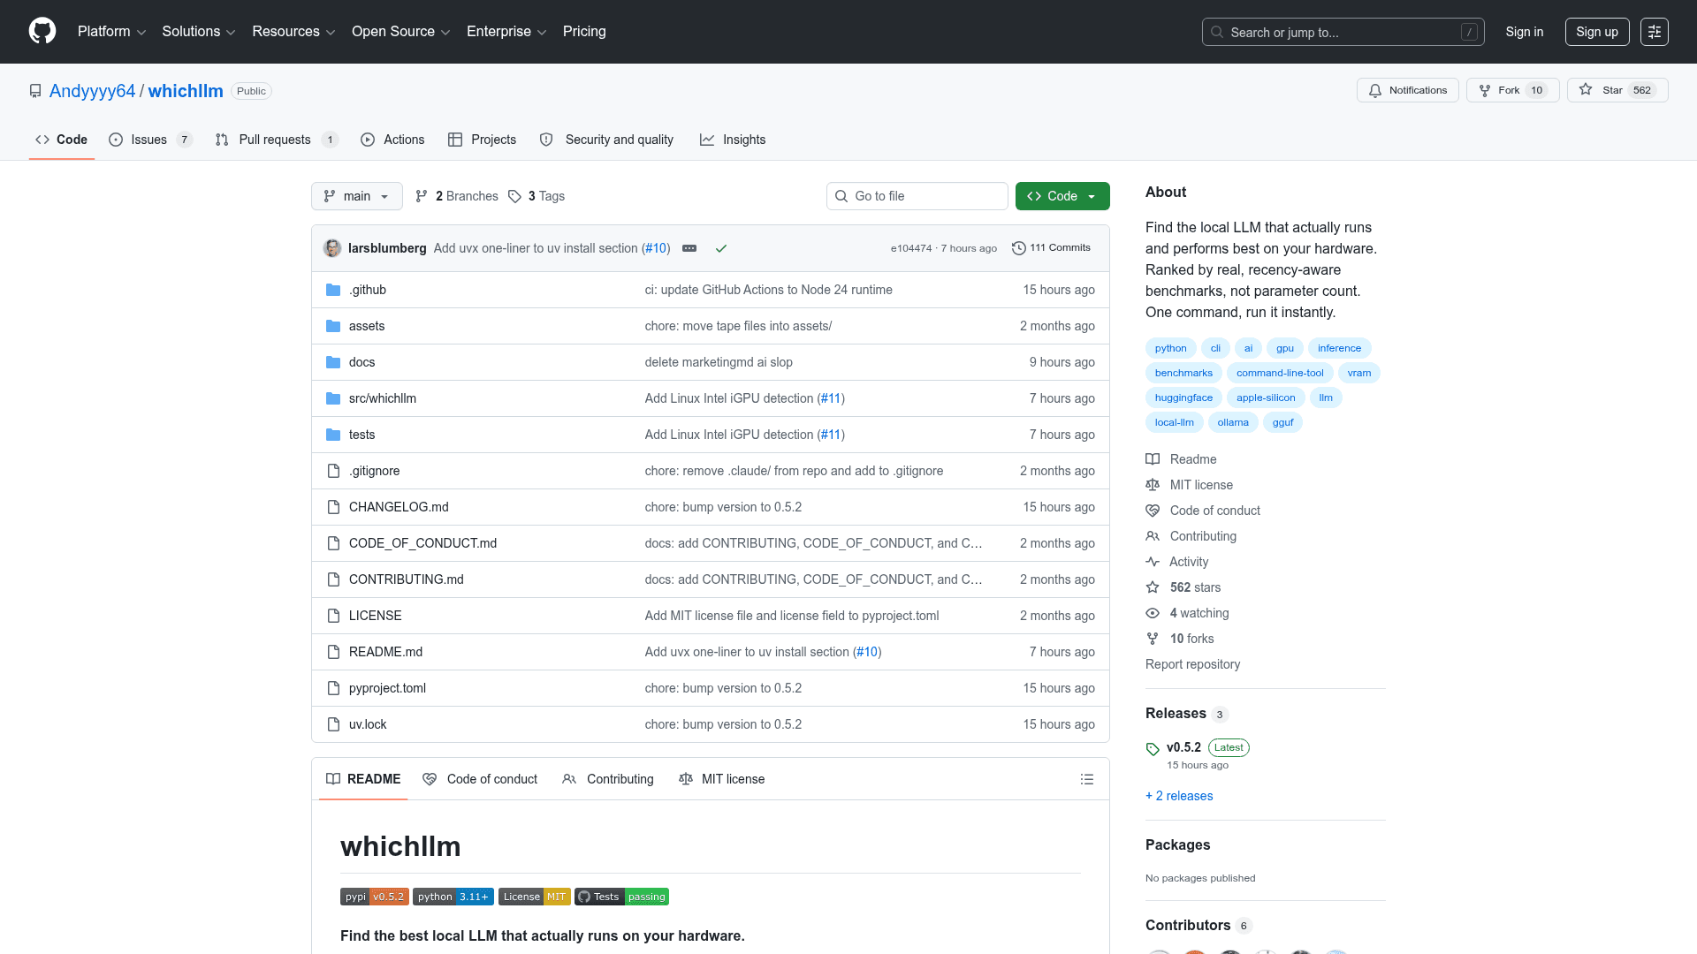Fork the whichllm repository
Viewport: 1697px width, 954px height.
click(1512, 90)
